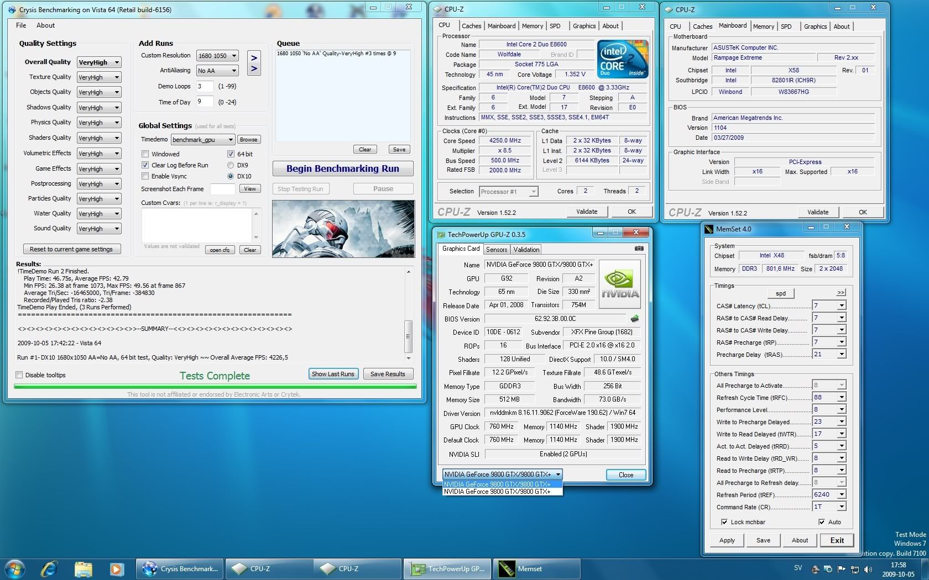The image size is (929, 580).
Task: Click the Save Results button
Action: click(388, 374)
